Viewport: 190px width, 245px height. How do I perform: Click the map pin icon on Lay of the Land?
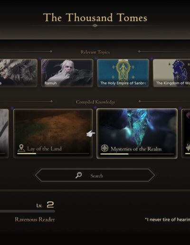pos(21,148)
